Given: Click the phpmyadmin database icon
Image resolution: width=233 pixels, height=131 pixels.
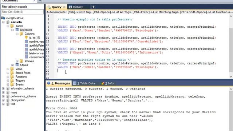Looking at the screenshot, I should pyautogui.click(x=8, y=100).
